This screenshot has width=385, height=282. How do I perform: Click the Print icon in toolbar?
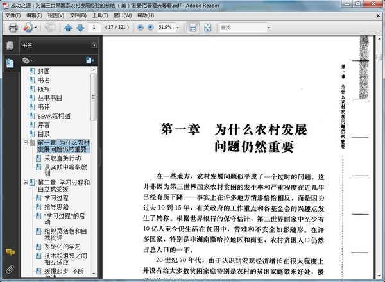13,28
